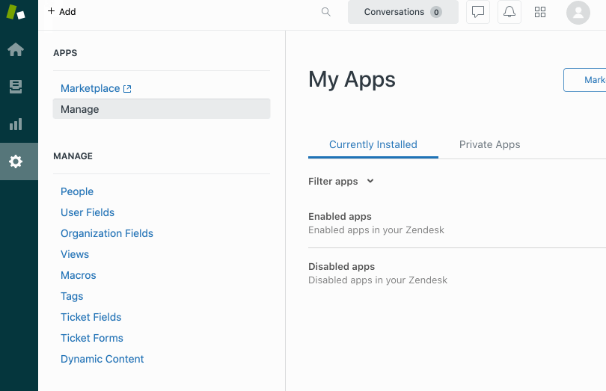
Task: Open the Zendesk products grid icon
Action: pyautogui.click(x=540, y=12)
